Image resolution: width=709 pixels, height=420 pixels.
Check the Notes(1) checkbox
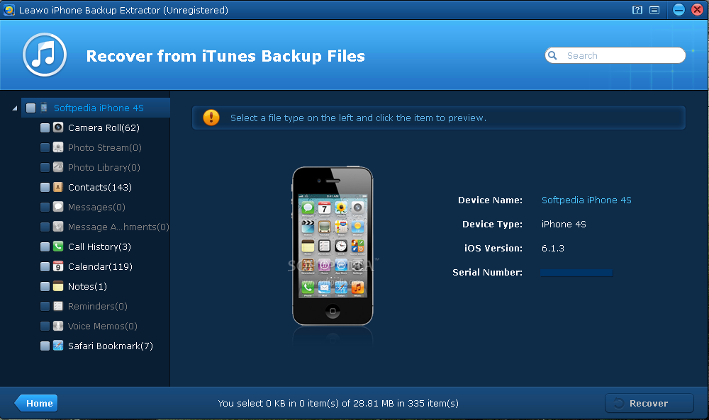[x=45, y=287]
